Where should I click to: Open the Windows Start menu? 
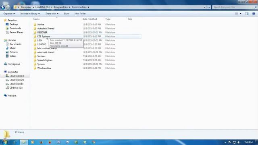tap(5, 142)
